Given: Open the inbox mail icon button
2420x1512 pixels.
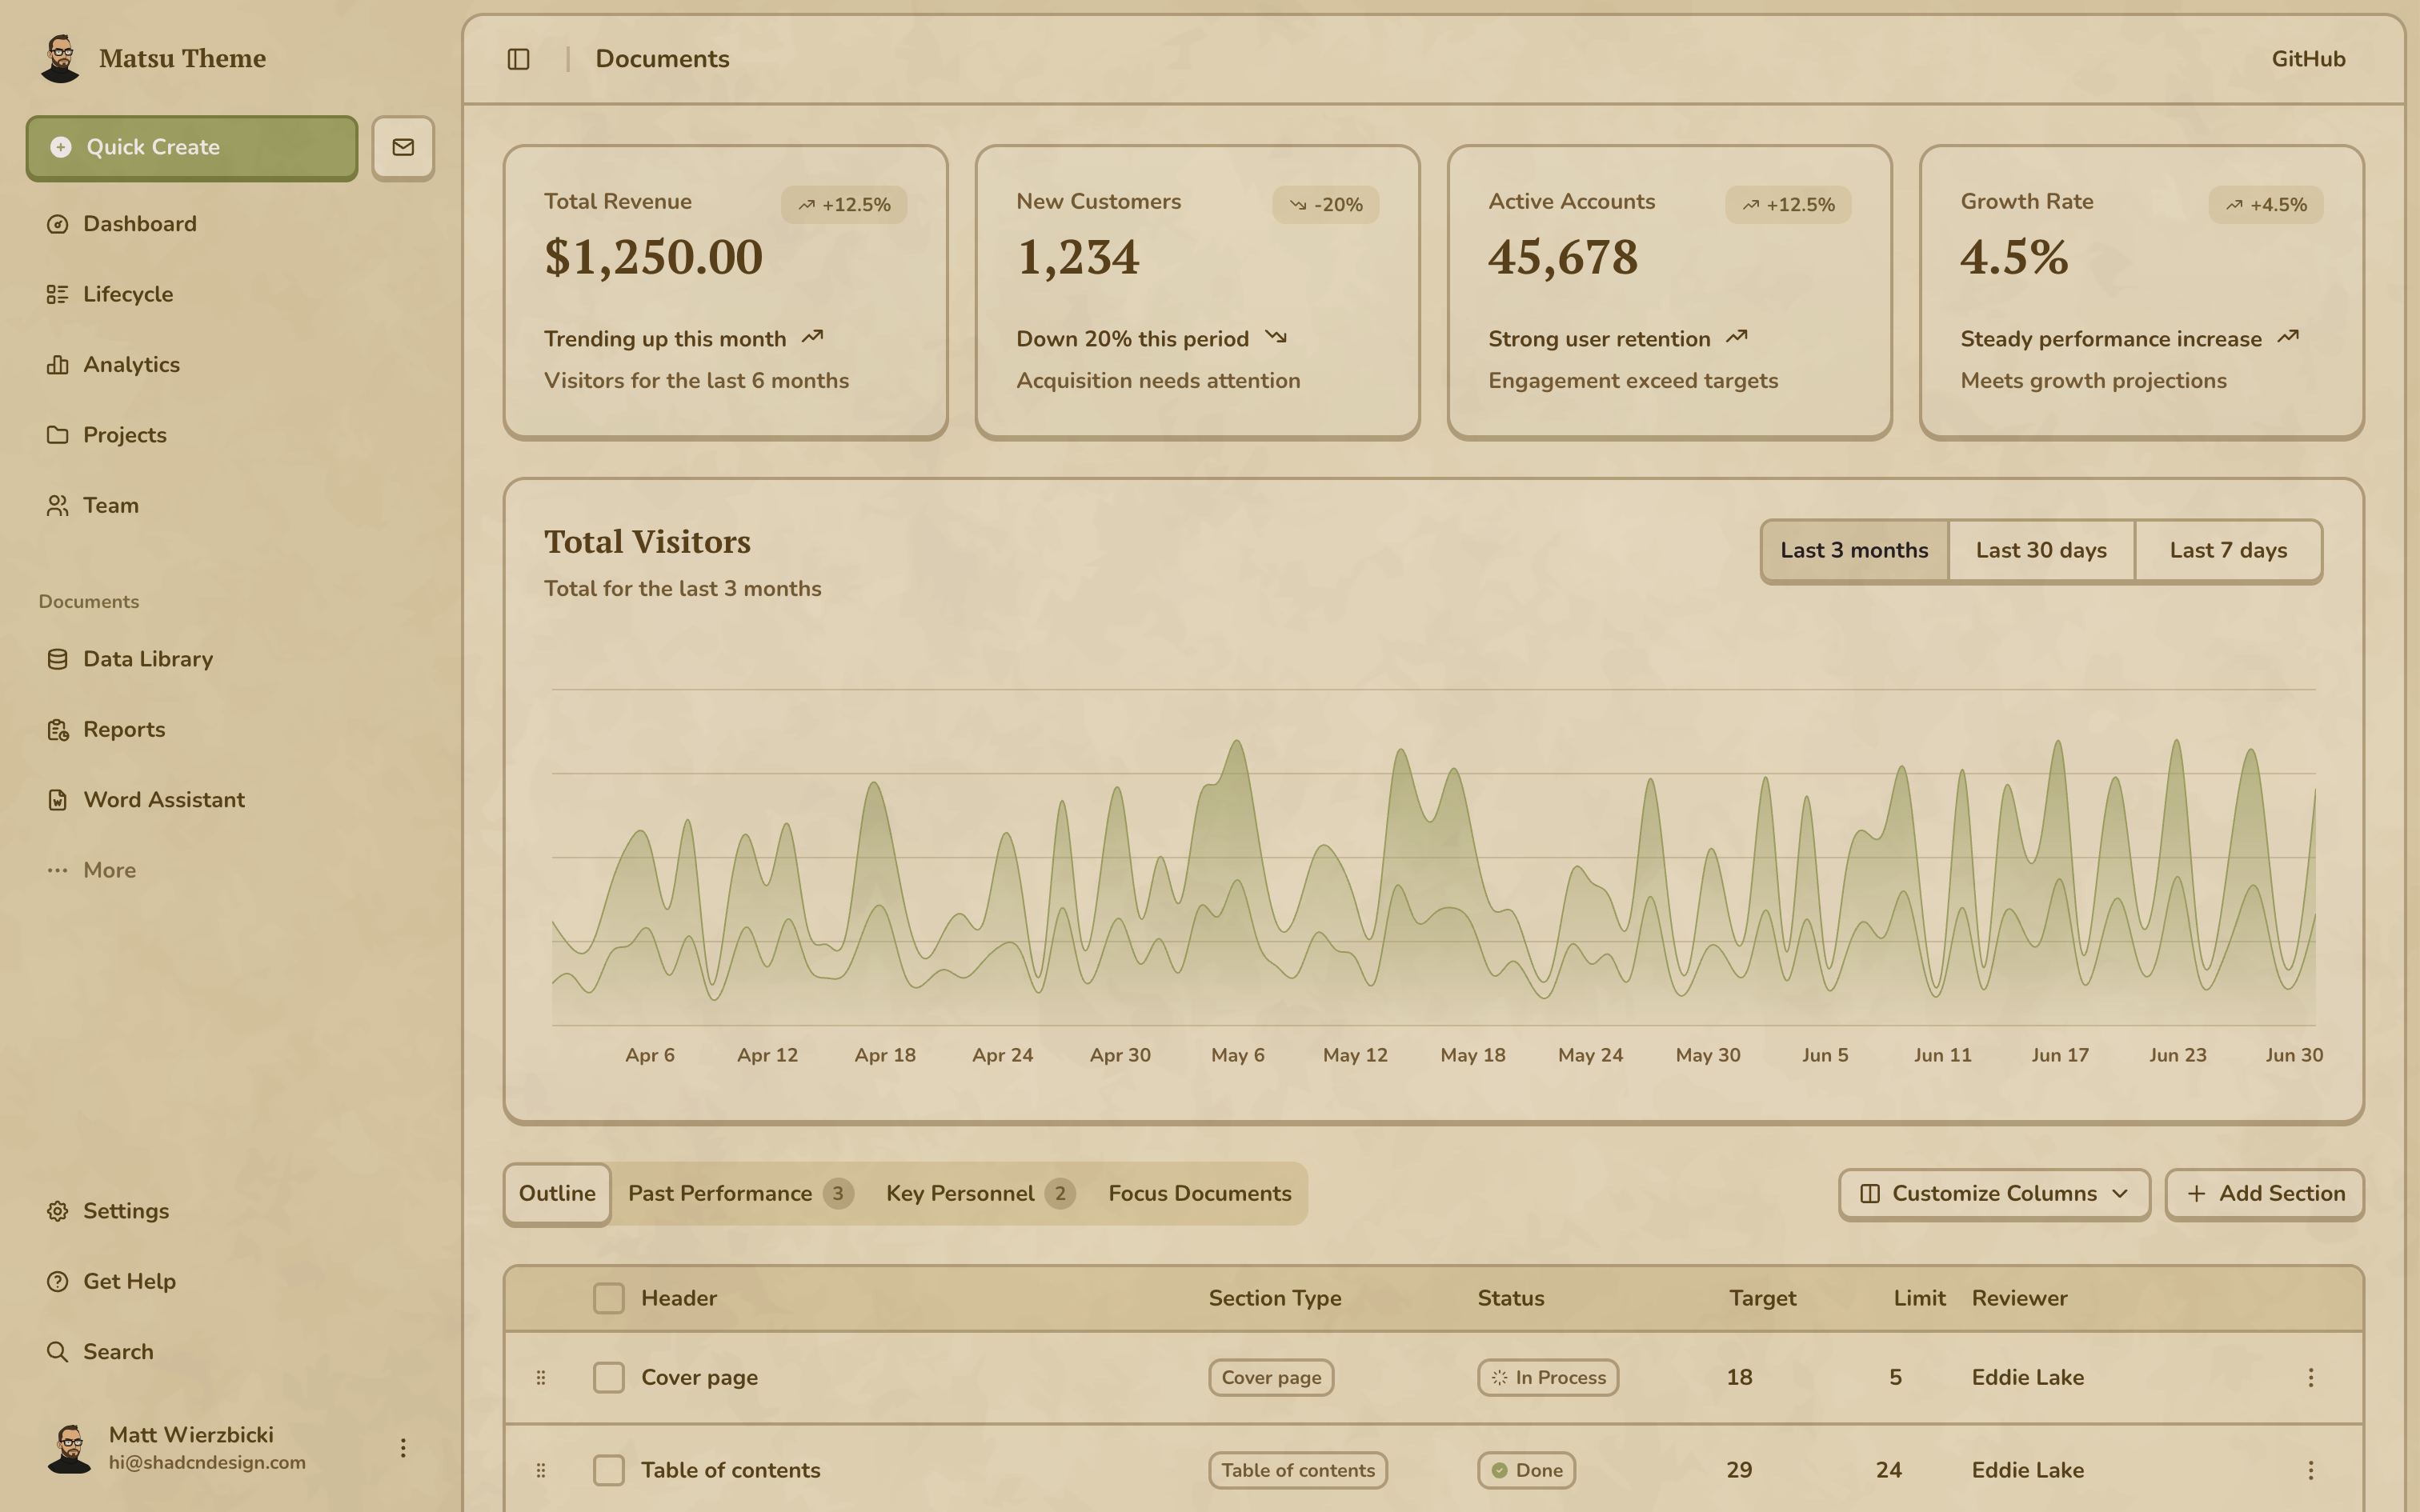Looking at the screenshot, I should 403,147.
